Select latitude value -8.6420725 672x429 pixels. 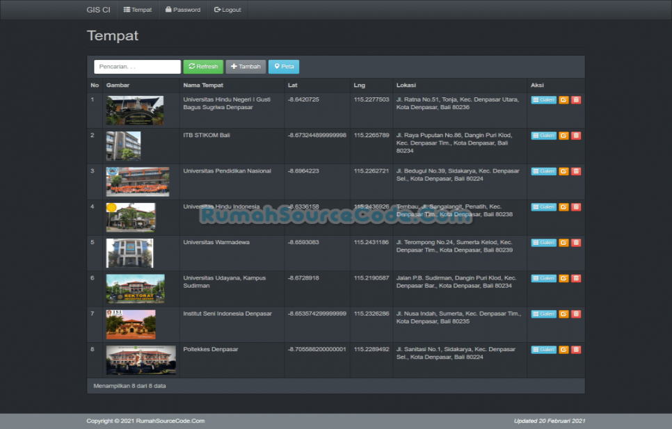[x=303, y=99]
